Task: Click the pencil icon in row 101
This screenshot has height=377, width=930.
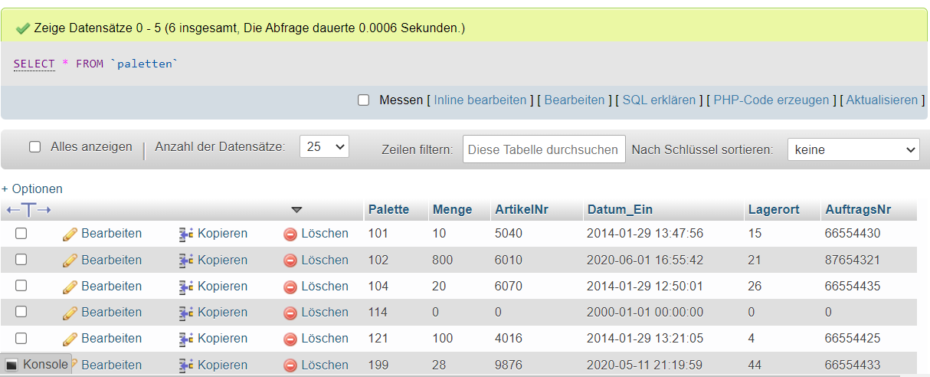Action: (x=70, y=234)
